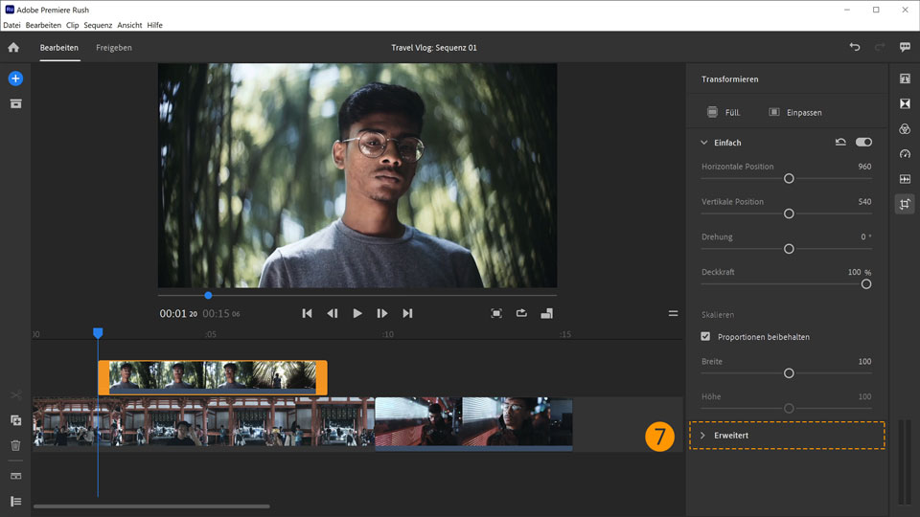Screen dimensions: 920x517
Task: Open the Ansicht menu
Action: 129,25
